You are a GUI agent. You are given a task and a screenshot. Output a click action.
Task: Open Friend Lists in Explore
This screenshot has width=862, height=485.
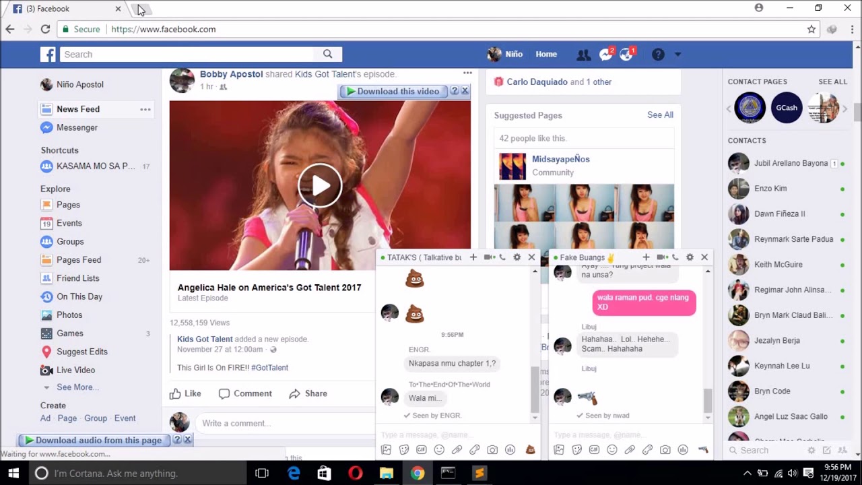77,278
